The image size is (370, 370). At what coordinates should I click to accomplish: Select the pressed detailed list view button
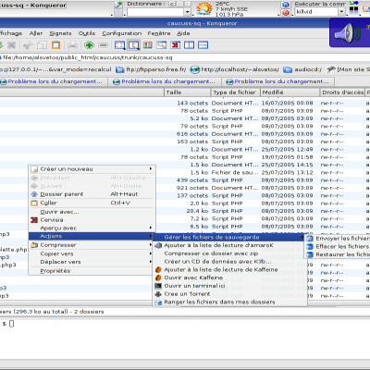tap(134, 45)
